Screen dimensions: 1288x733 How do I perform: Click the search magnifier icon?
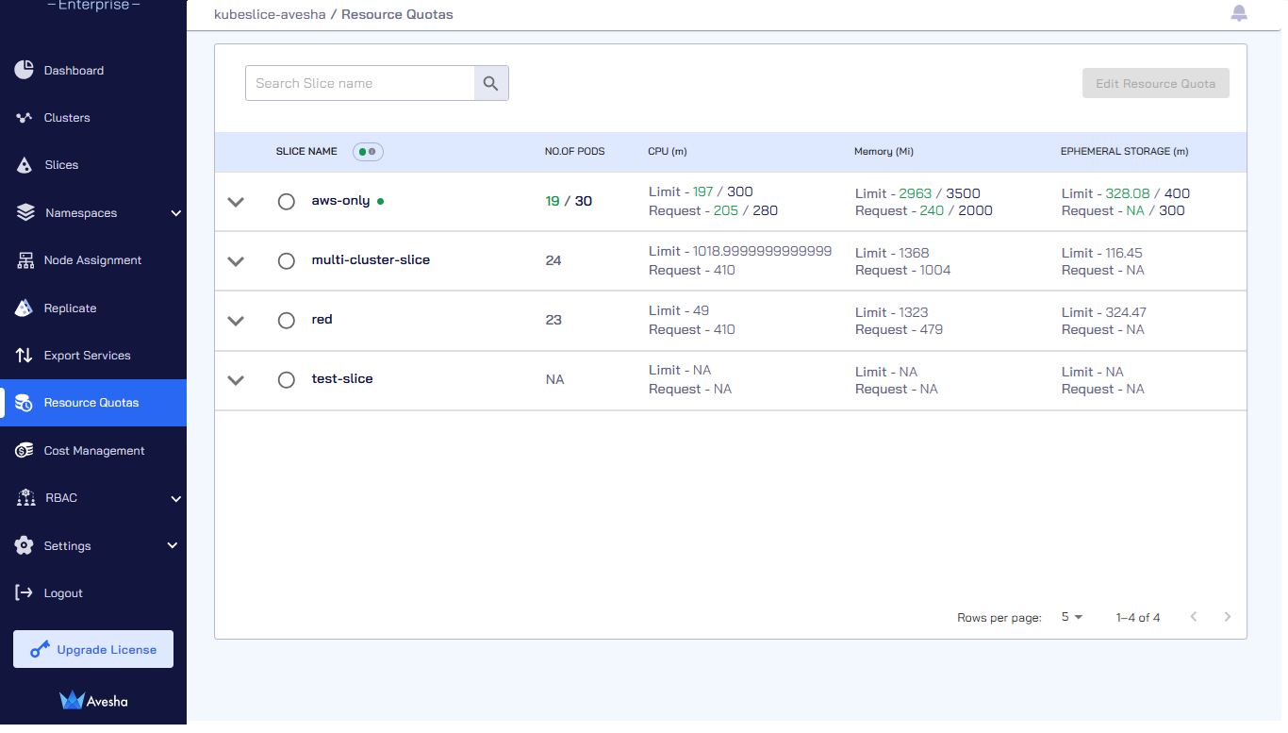(x=490, y=83)
